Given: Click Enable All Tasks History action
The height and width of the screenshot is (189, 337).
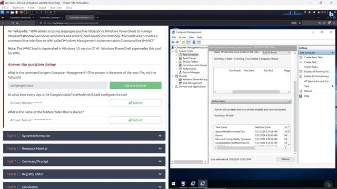Looking at the screenshot, I should tap(316, 76).
